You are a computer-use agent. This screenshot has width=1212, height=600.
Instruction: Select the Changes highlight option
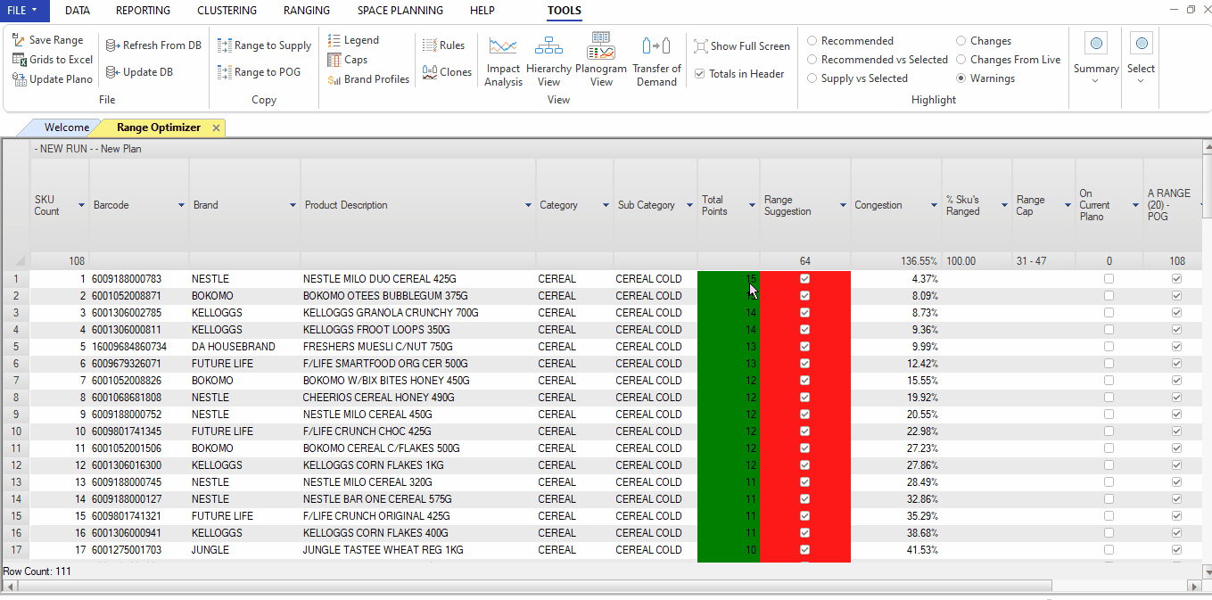(x=961, y=41)
